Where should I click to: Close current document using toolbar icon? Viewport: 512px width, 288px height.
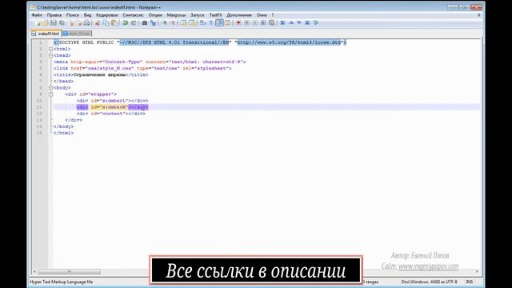tap(71, 23)
